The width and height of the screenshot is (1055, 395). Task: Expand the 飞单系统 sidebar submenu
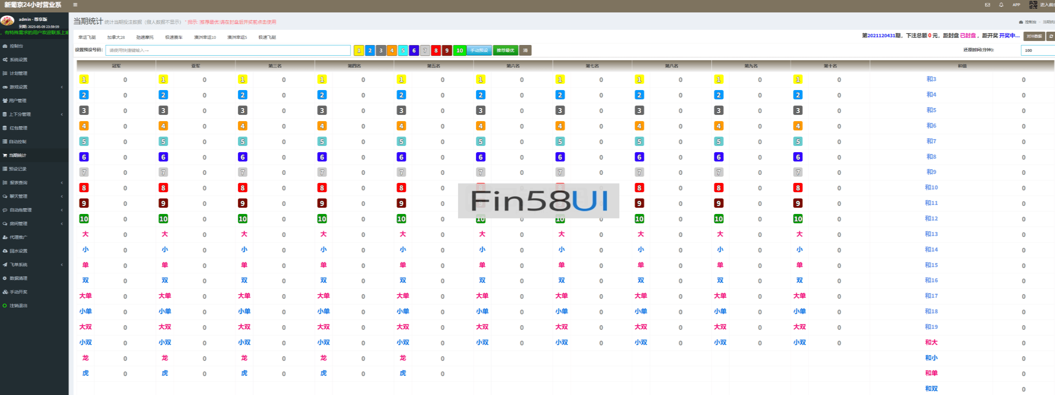[x=18, y=265]
